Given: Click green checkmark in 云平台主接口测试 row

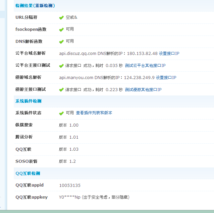Looking at the screenshot, I should click(x=61, y=66).
